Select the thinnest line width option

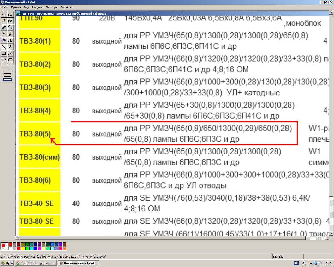[x=7, y=68]
